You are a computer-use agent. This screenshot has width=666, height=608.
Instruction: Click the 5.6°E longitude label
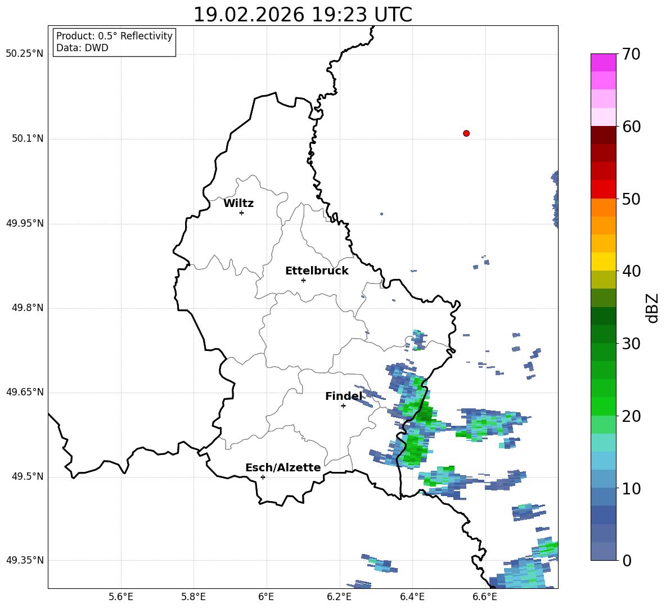point(121,597)
